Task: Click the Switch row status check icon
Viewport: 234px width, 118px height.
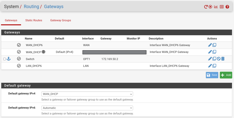Action: (x=19, y=59)
